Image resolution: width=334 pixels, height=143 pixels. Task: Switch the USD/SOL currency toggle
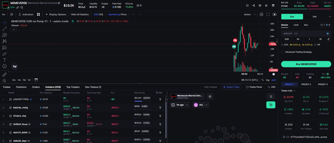tap(99, 14)
